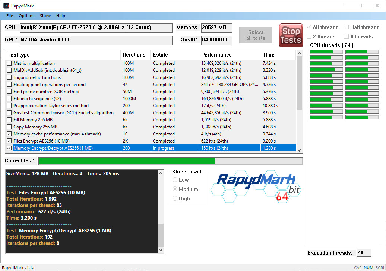
Task: Click the Memory value field
Action: tap(216, 28)
